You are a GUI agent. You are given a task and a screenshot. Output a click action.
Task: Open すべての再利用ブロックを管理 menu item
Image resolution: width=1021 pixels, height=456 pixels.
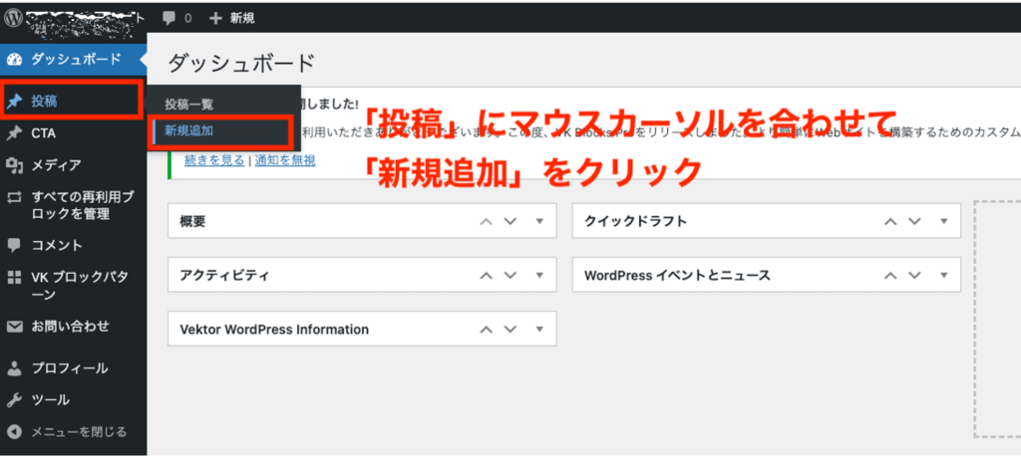coord(74,205)
